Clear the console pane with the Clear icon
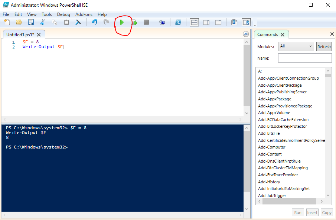 78,22
